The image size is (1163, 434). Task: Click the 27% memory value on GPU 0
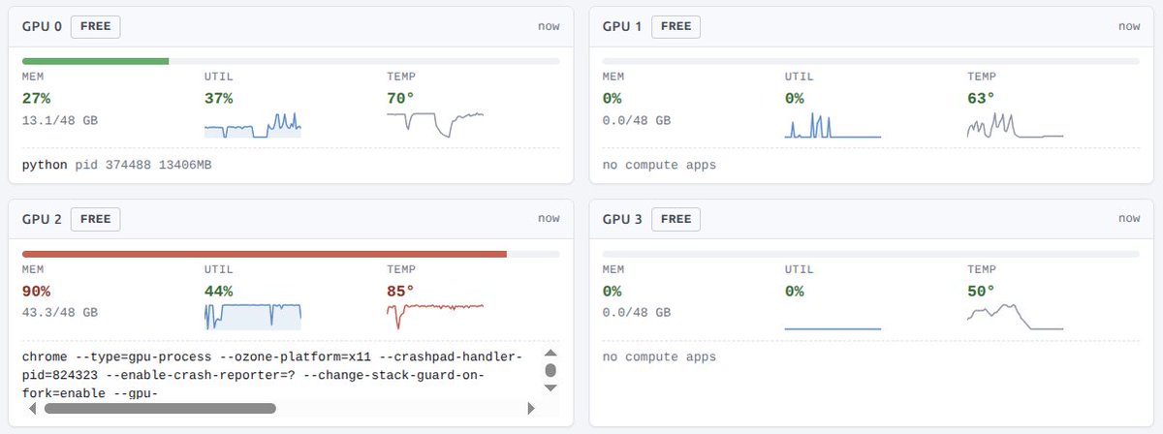tap(36, 99)
